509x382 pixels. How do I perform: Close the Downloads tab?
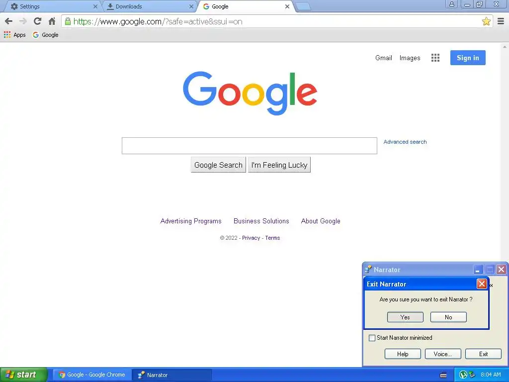point(191,6)
